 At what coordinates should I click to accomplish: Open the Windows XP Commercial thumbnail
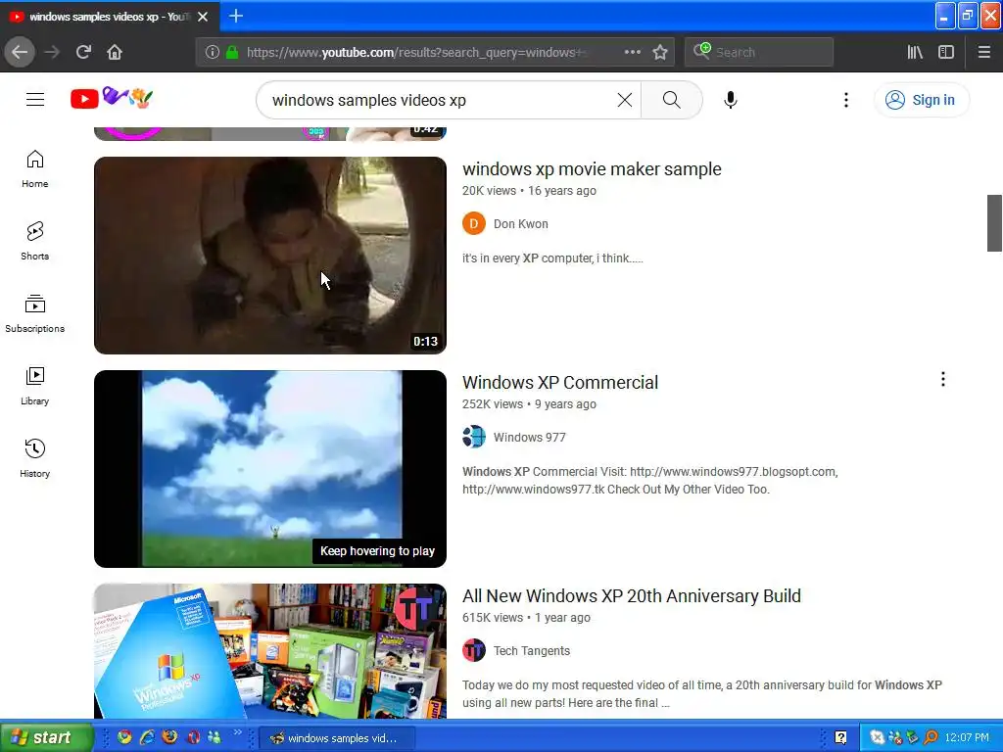click(x=270, y=469)
